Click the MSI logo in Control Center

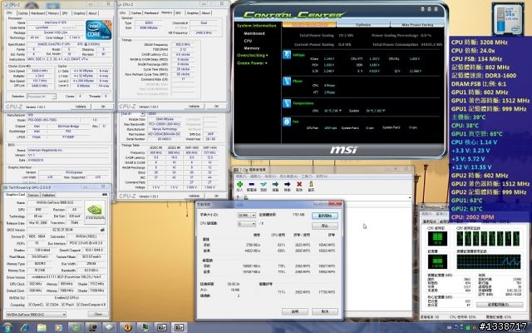[343, 150]
